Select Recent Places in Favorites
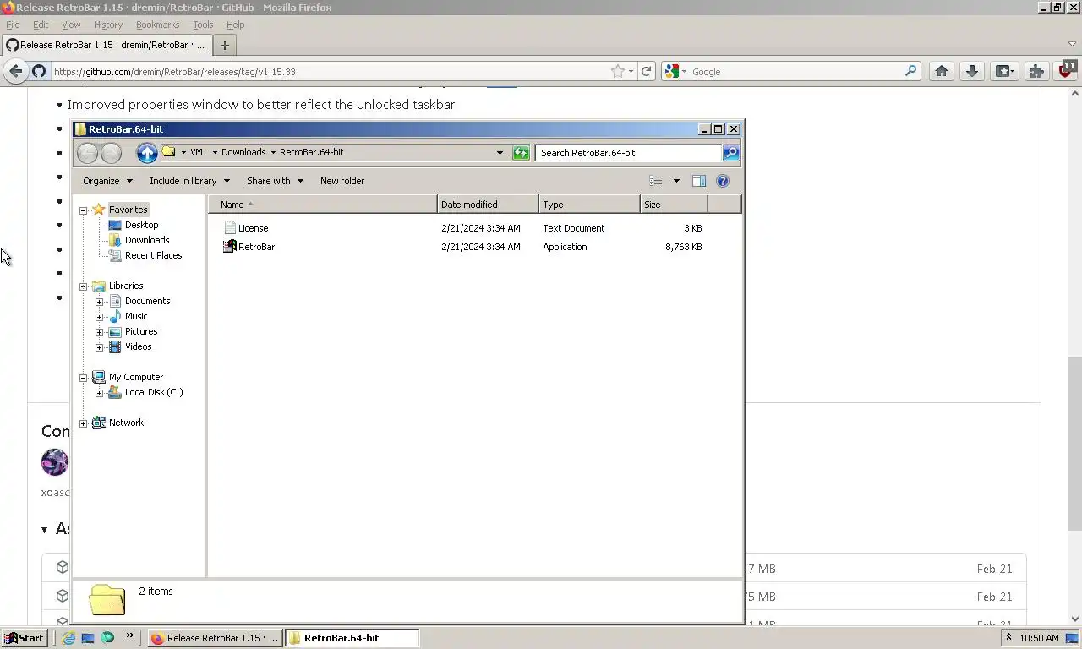This screenshot has width=1082, height=649. pos(153,255)
